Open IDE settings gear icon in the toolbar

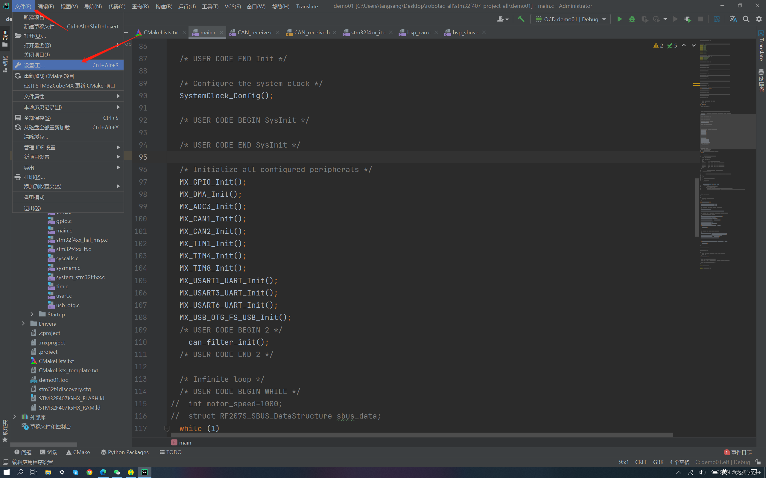pyautogui.click(x=759, y=19)
